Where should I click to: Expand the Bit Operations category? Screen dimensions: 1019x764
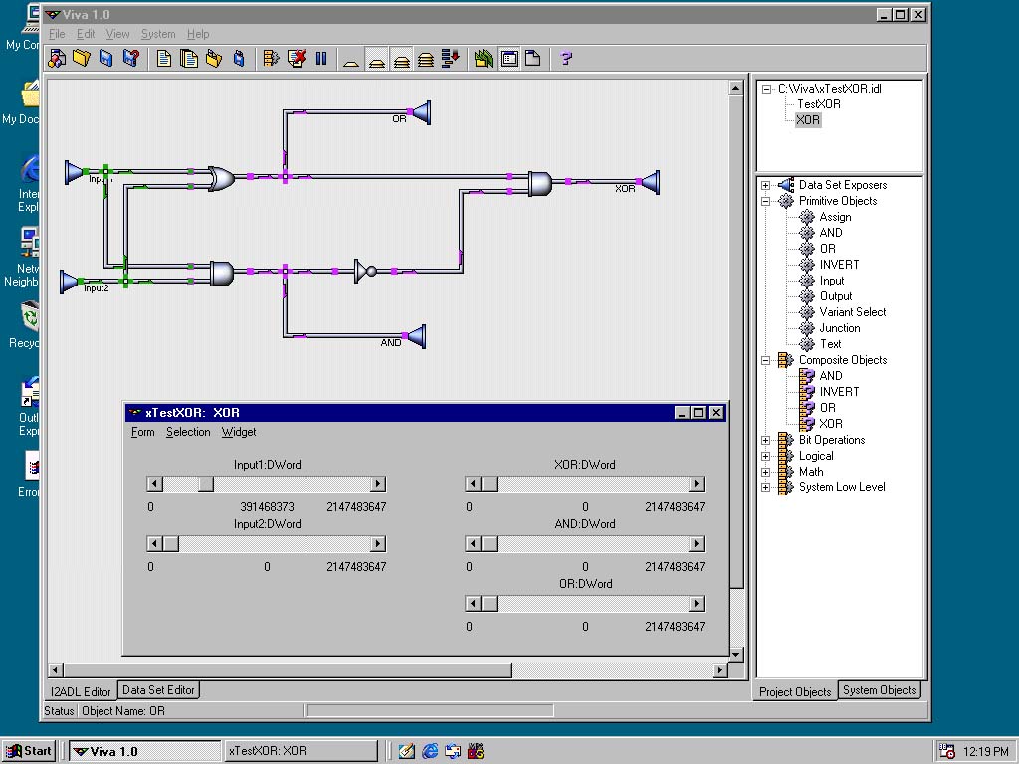765,440
